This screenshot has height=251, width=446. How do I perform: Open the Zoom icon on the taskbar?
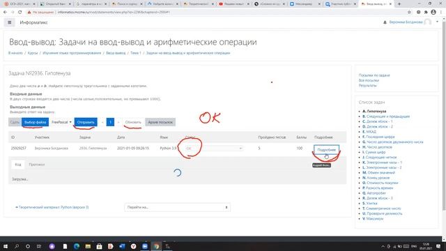click(x=145, y=246)
